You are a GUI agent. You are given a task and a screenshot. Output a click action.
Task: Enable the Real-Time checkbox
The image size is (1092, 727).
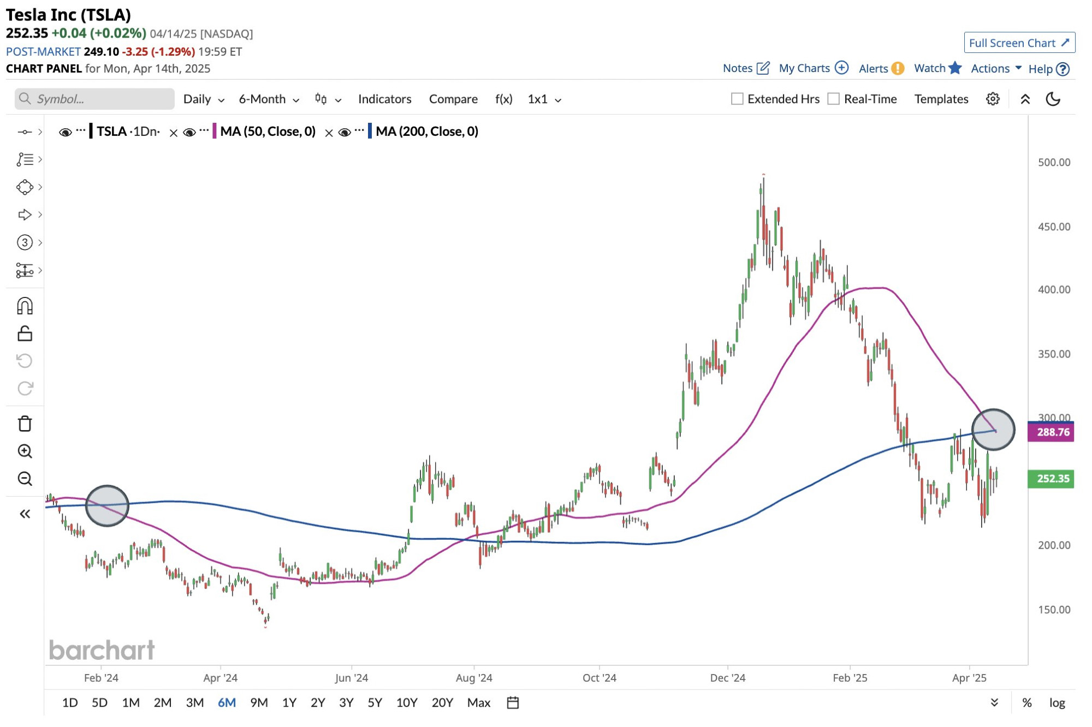pyautogui.click(x=833, y=99)
